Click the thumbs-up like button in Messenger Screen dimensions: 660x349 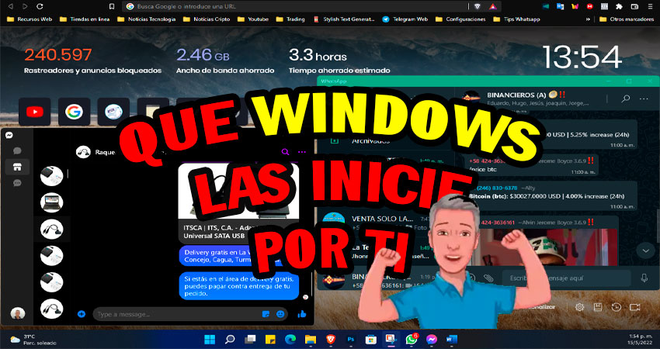tap(301, 314)
